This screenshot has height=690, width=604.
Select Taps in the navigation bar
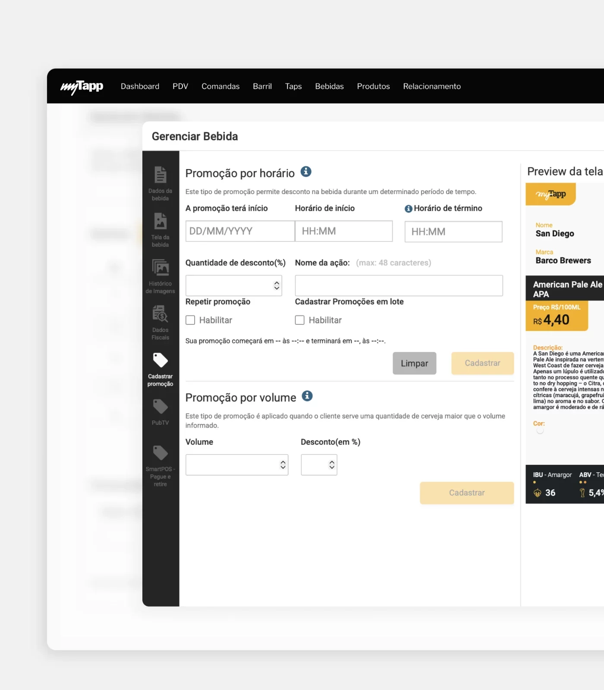tap(293, 86)
